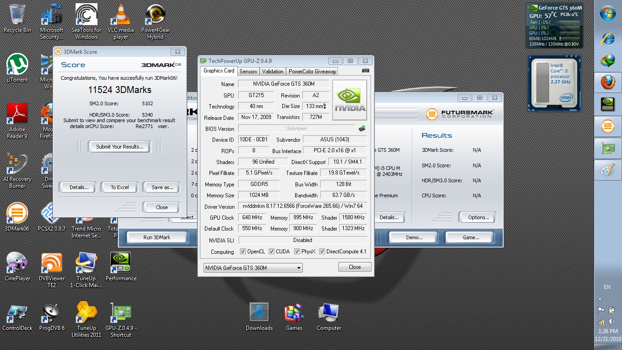
Task: Open the PowerColor Giveaway tab
Action: pos(312,72)
